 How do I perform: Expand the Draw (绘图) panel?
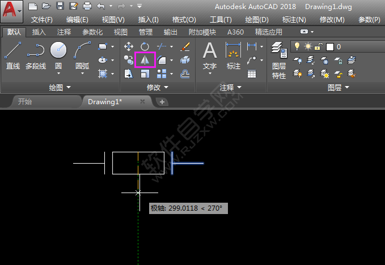pyautogui.click(x=60, y=88)
